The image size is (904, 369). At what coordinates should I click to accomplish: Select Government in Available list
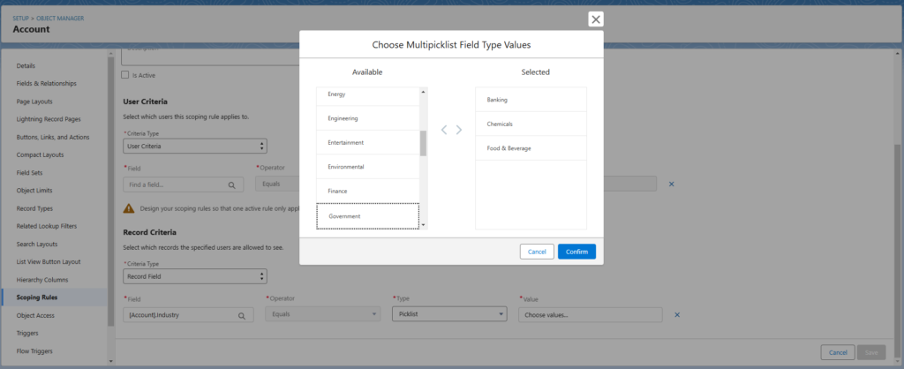coord(368,216)
